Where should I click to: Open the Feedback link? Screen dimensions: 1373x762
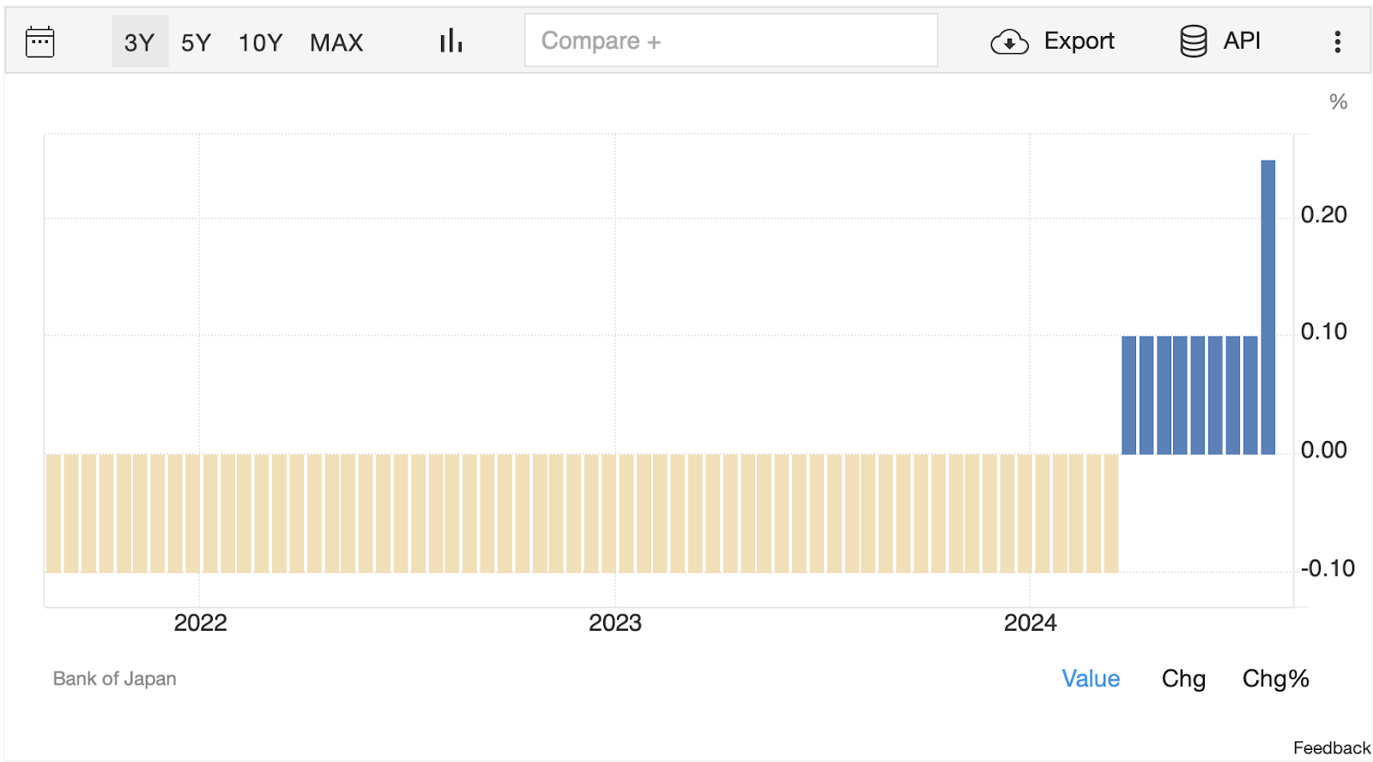coord(1332,748)
